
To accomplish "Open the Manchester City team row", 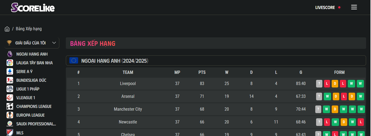I will pyautogui.click(x=216, y=109).
